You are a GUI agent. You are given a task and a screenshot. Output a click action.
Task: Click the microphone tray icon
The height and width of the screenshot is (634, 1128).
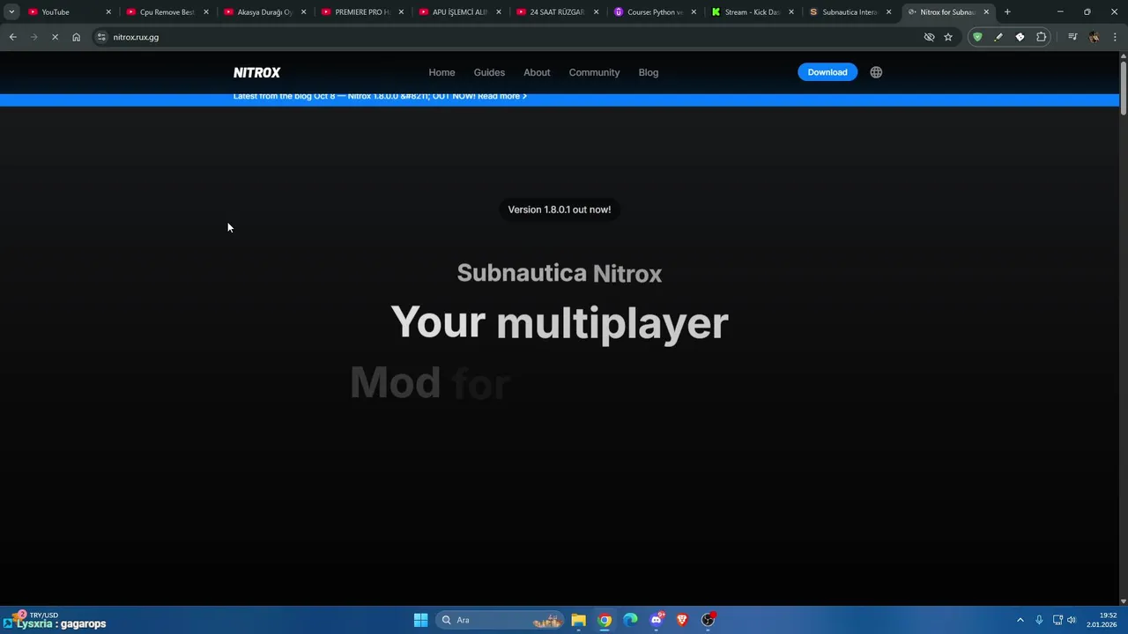coord(1039,620)
